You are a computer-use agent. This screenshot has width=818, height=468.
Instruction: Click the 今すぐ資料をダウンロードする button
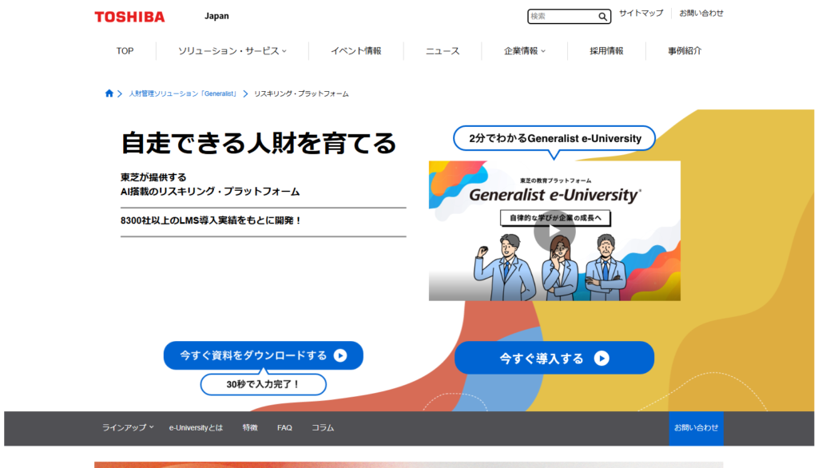tap(263, 355)
